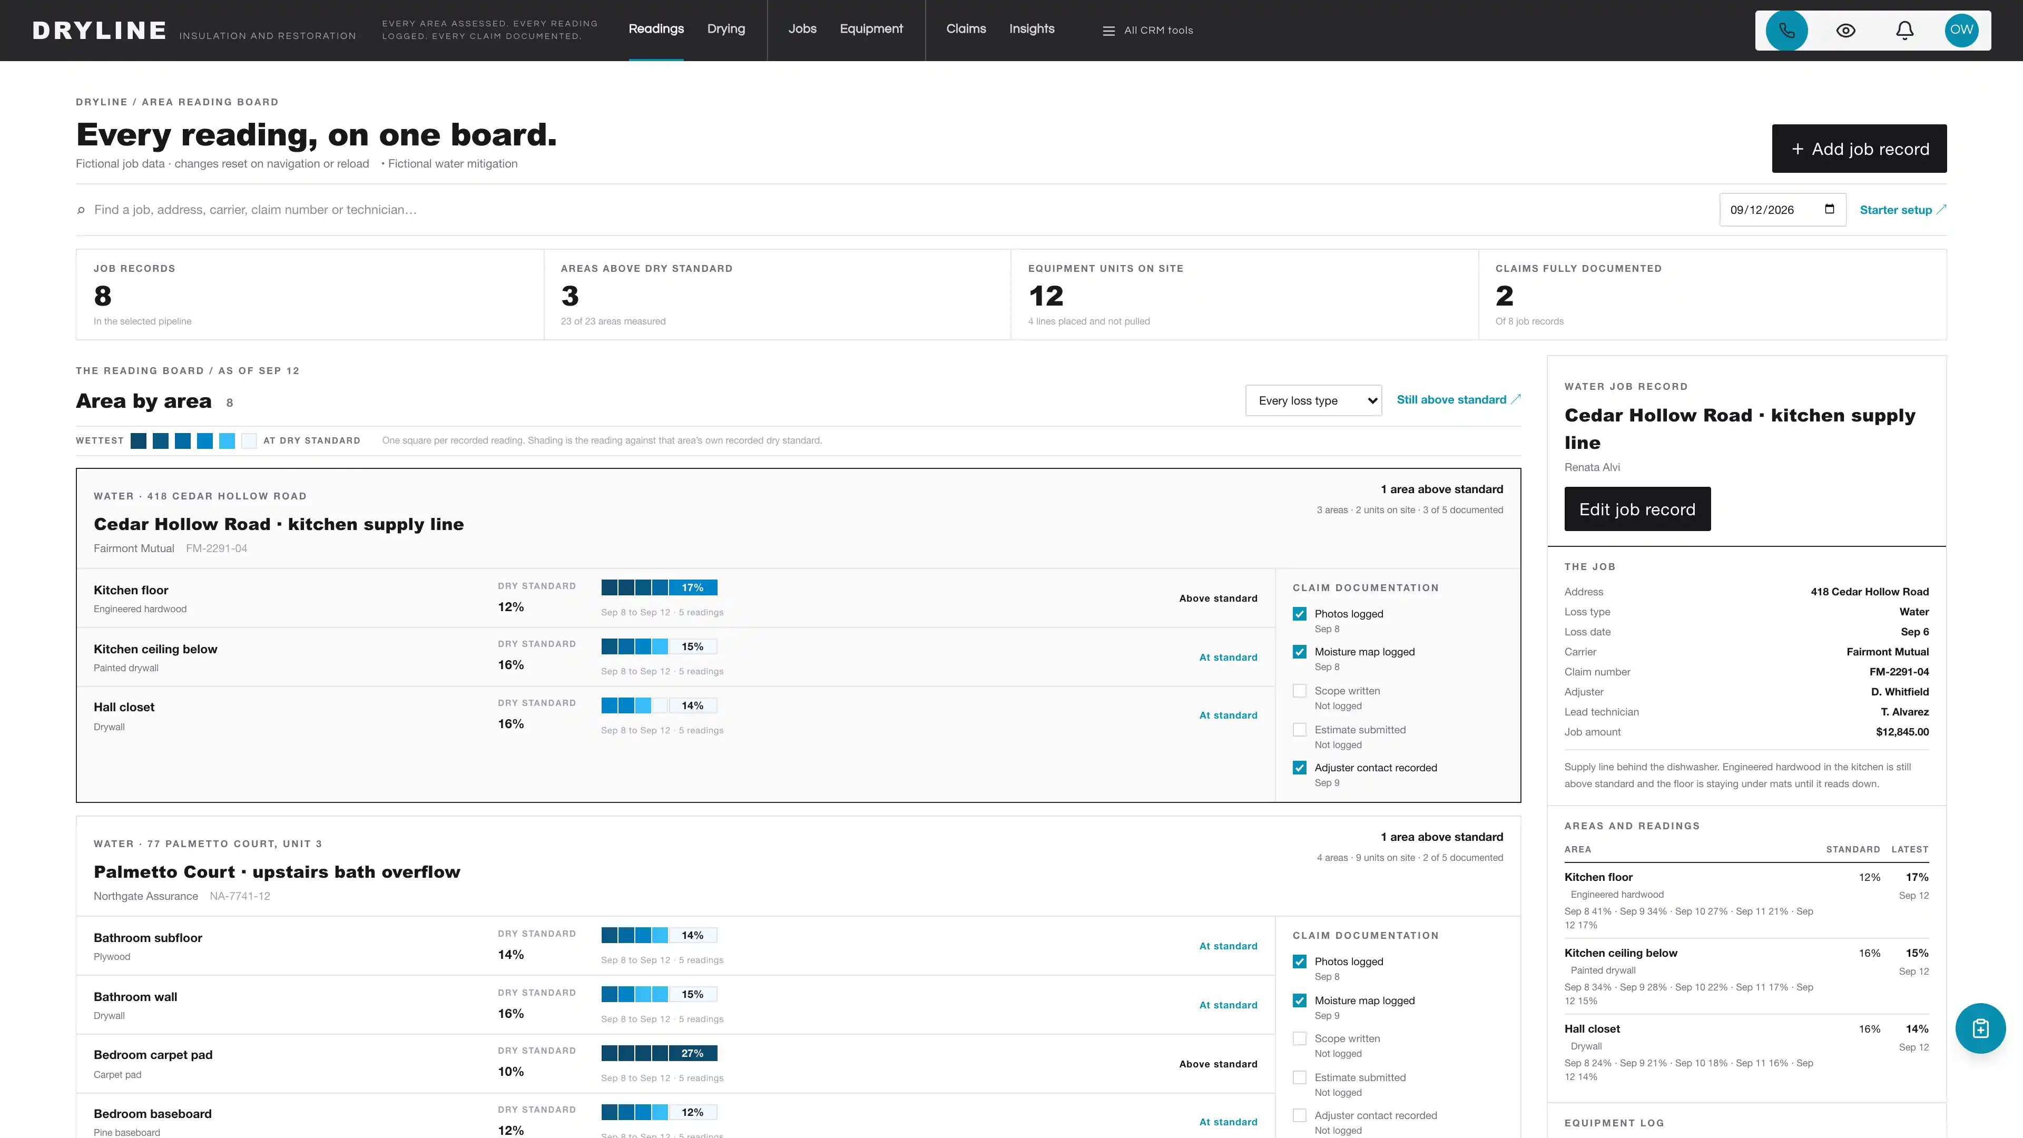Click the calendar icon in date field
This screenshot has width=2023, height=1138.
1829,209
